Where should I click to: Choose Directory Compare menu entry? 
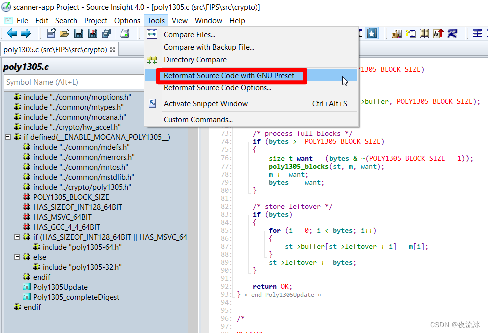point(251,59)
